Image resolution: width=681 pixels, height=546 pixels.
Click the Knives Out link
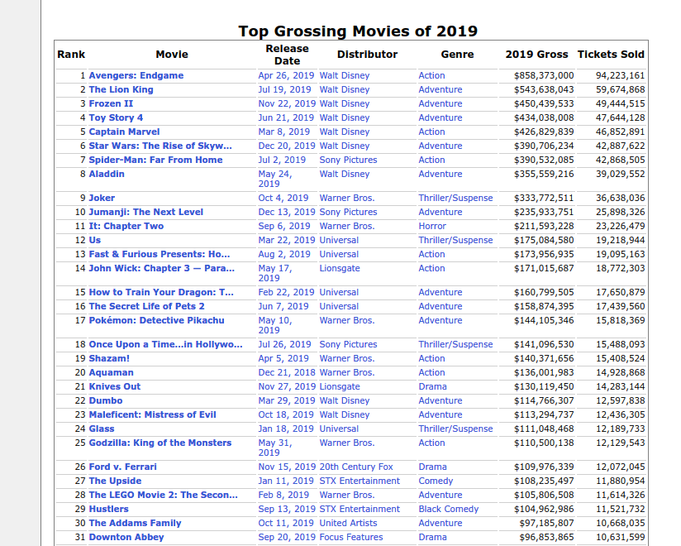(115, 386)
